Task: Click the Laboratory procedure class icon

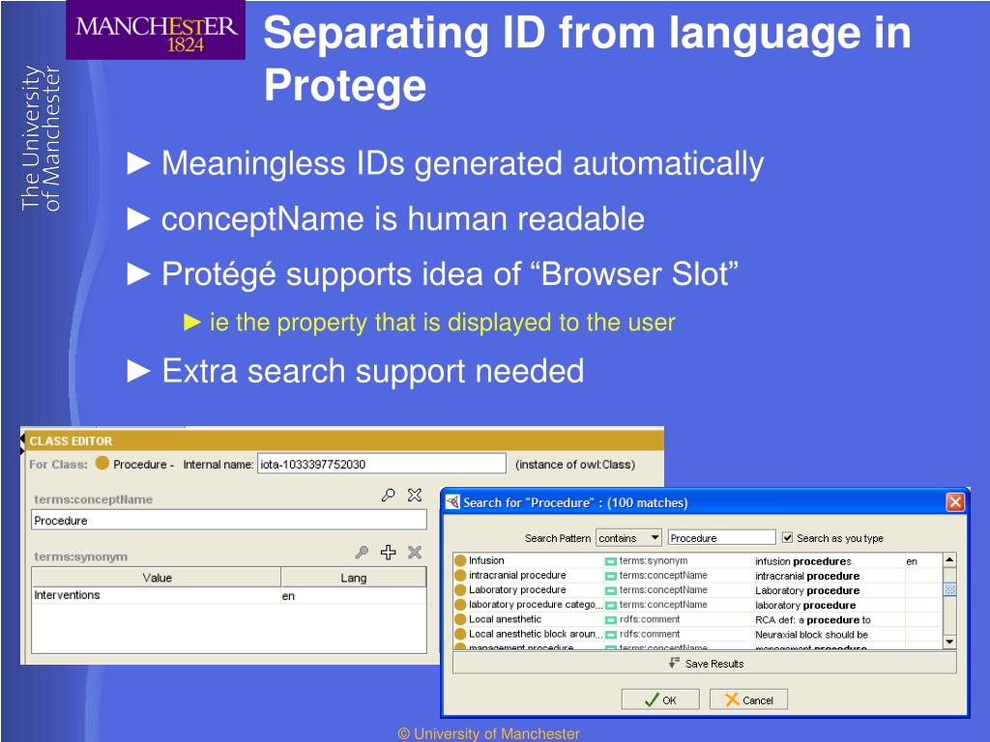Action: (460, 590)
